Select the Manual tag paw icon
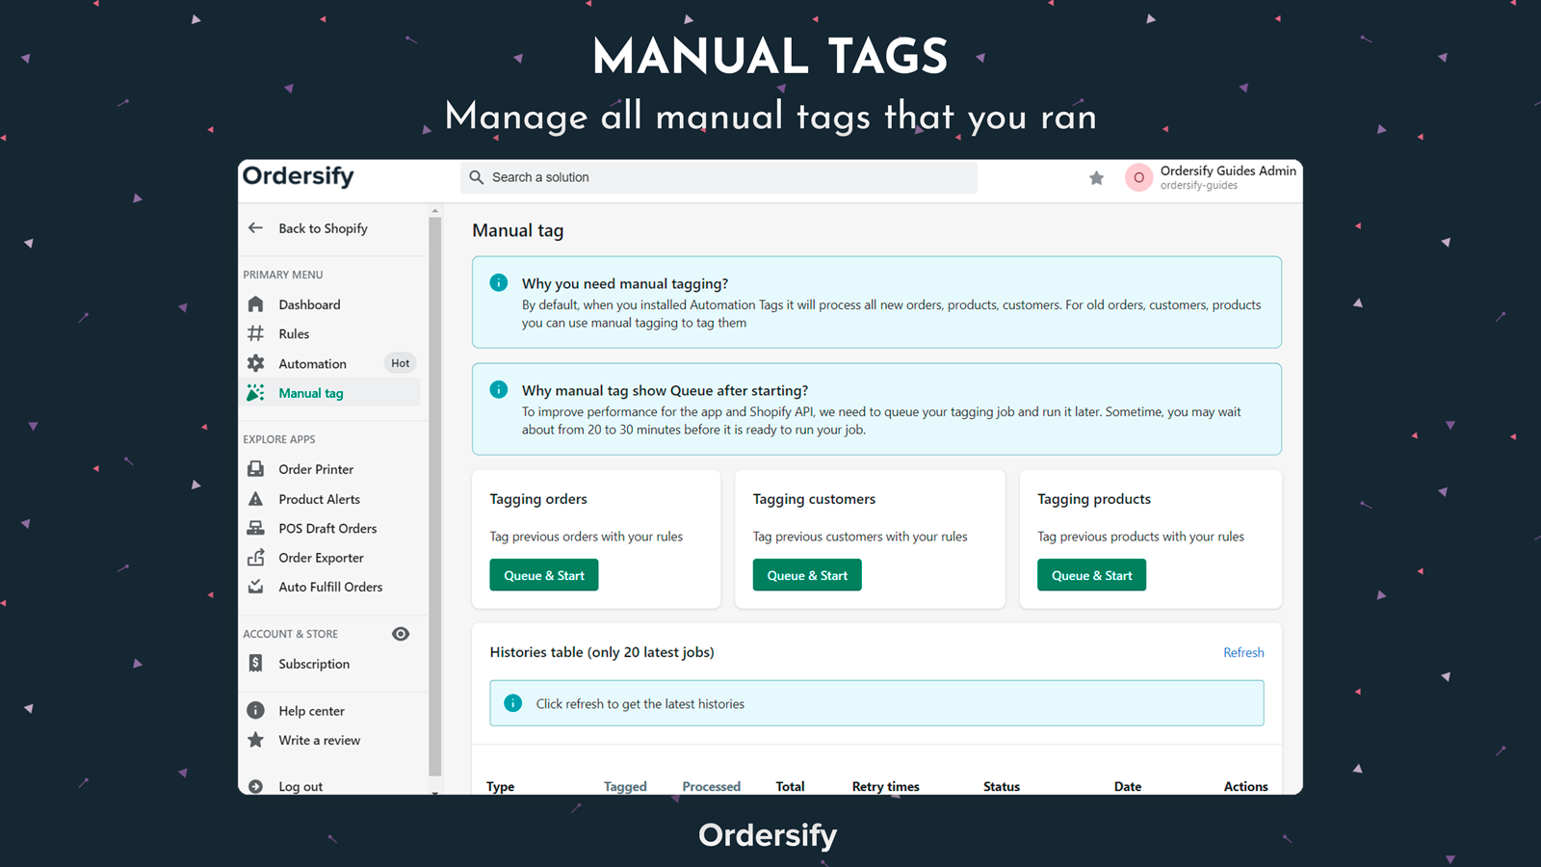 pos(255,392)
